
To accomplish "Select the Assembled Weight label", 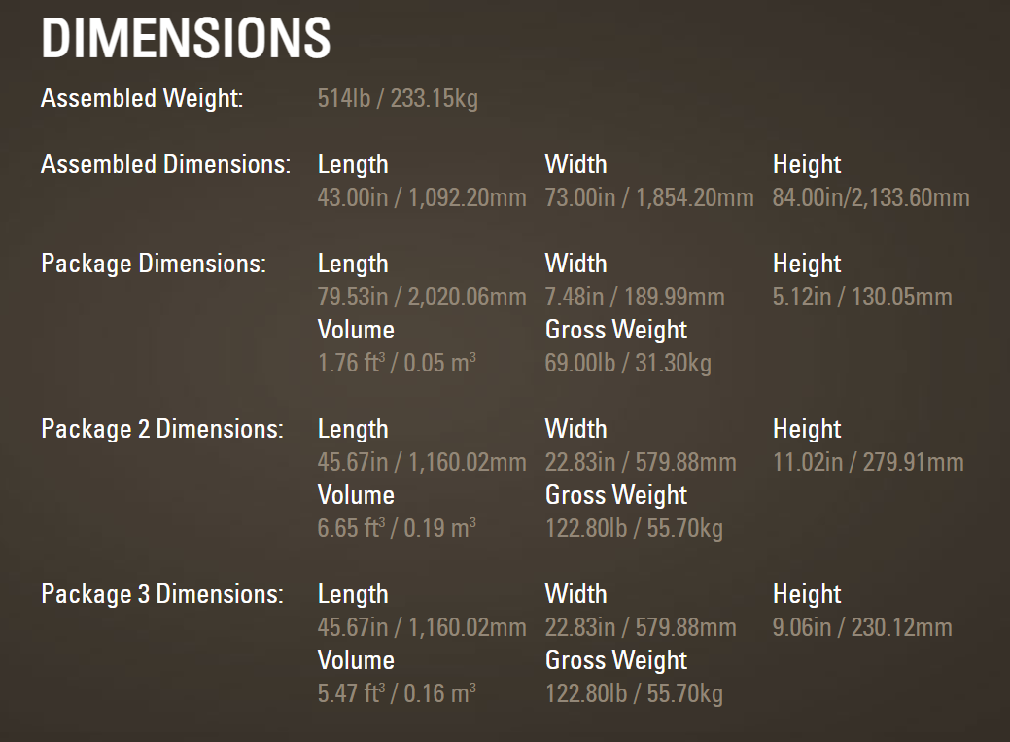I will coord(142,98).
